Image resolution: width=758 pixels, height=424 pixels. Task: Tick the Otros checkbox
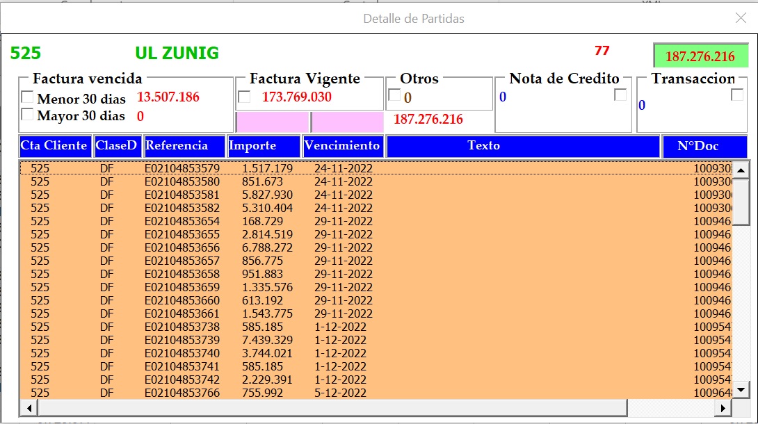394,95
